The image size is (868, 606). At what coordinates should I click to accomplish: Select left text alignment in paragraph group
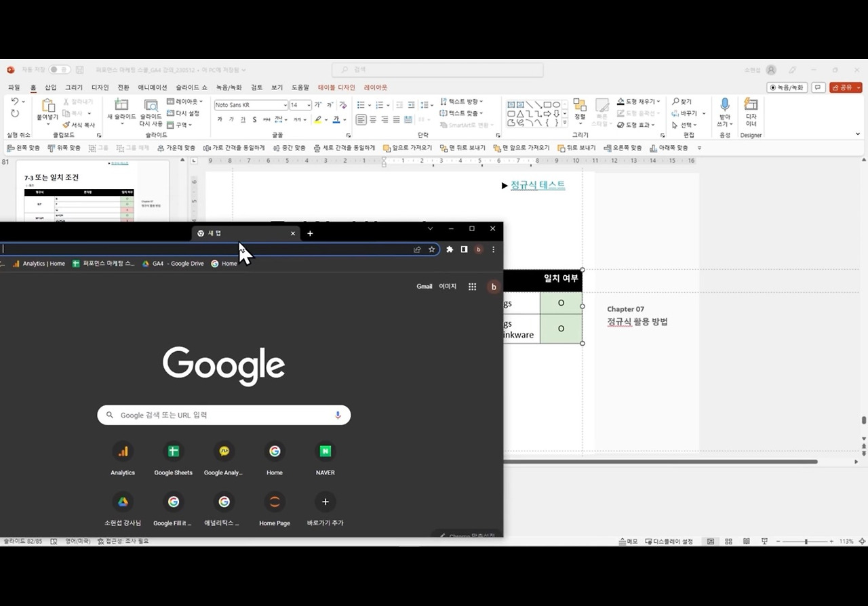pyautogui.click(x=361, y=120)
